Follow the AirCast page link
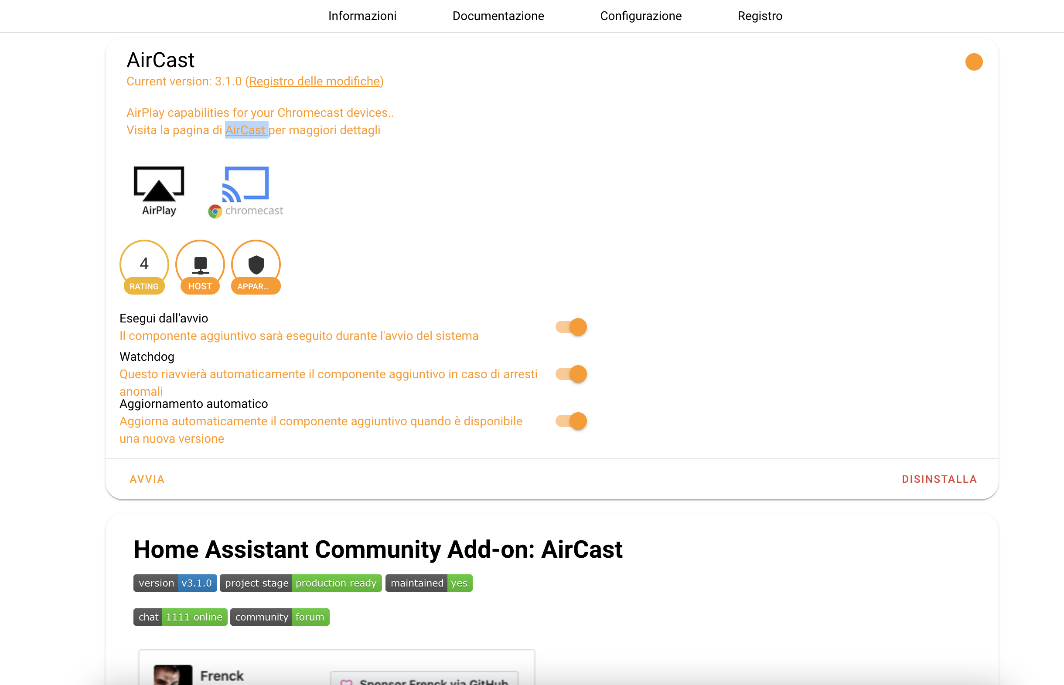 click(245, 130)
